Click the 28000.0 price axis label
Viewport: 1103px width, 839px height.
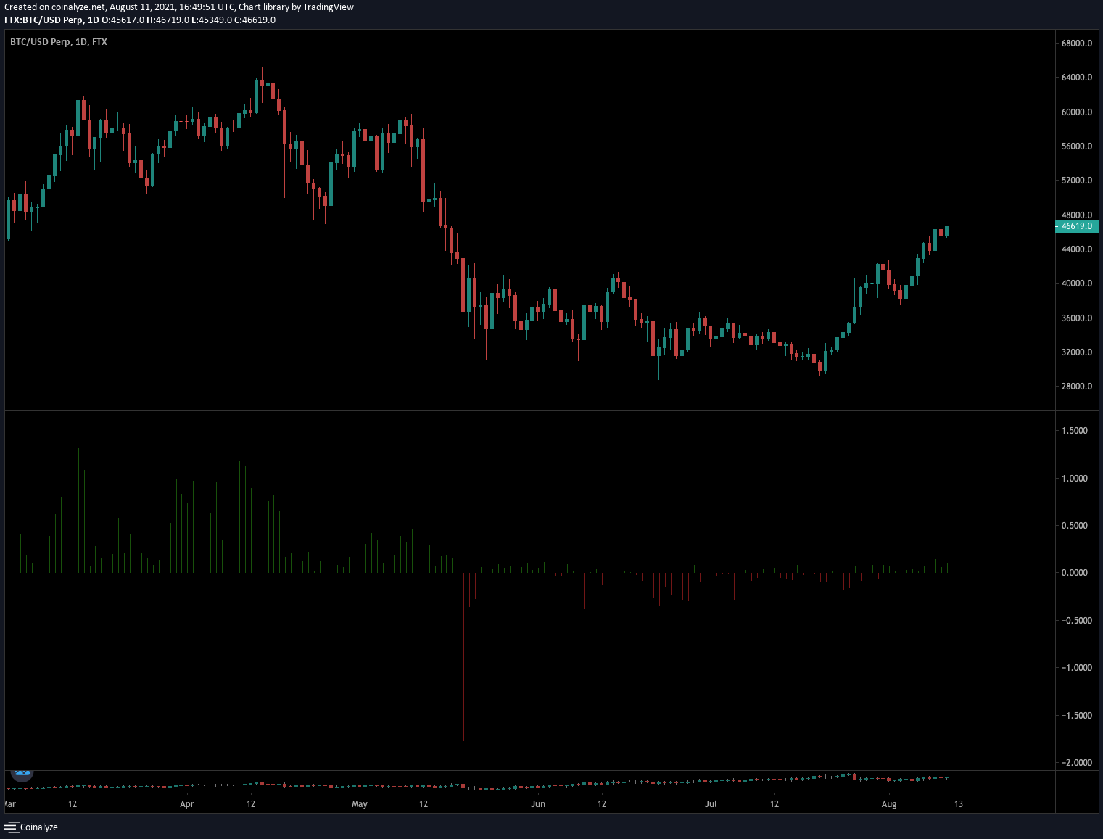[1077, 387]
